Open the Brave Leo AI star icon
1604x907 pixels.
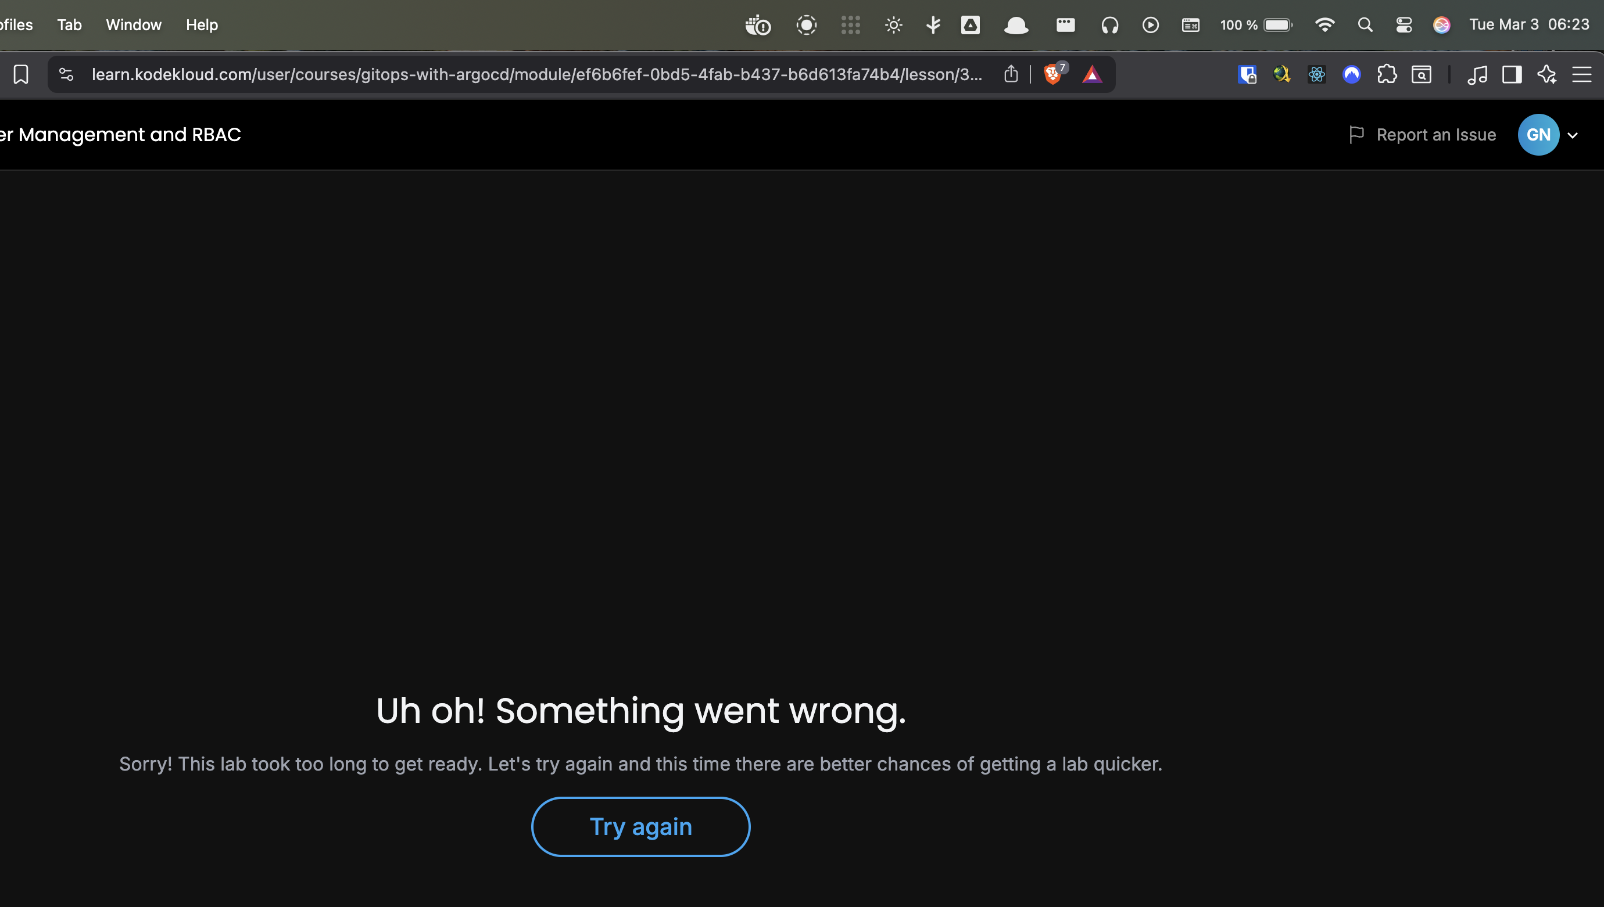pos(1546,75)
